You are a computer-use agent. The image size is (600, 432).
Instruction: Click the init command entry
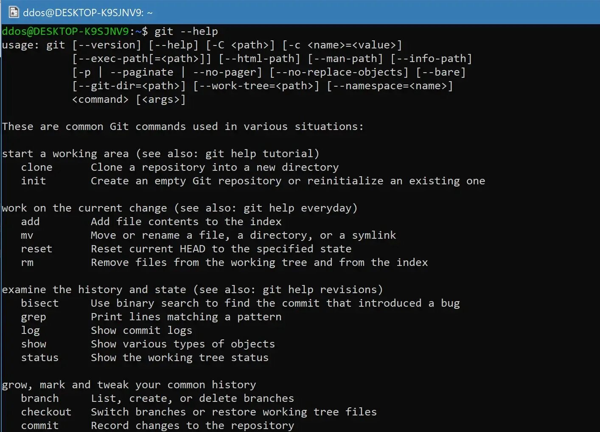pos(34,181)
